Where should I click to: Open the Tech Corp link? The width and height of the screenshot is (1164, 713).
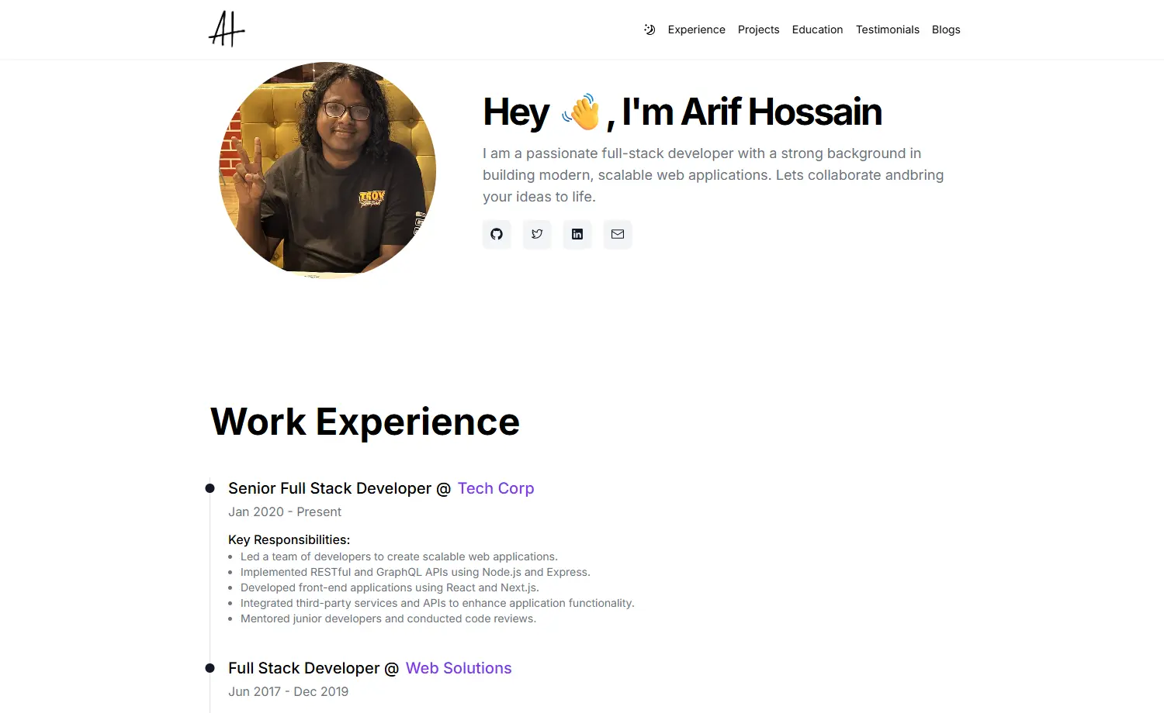(496, 488)
